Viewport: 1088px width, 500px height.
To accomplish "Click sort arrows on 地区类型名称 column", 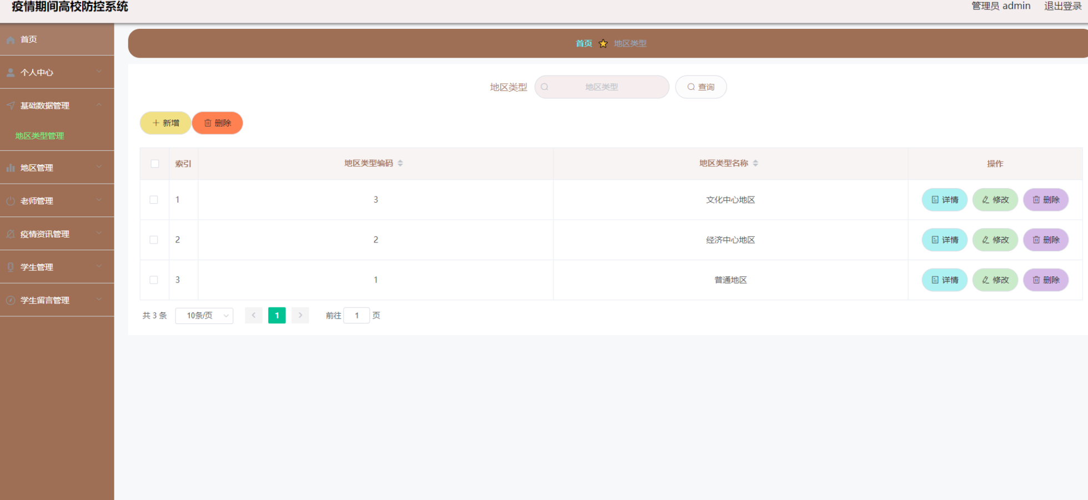I will click(x=755, y=163).
